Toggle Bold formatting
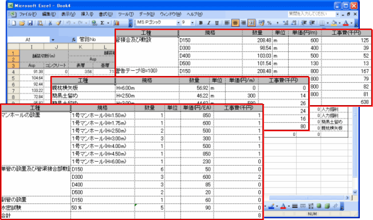Viewport: 373px width, 220px height. pyautogui.click(x=201, y=23)
